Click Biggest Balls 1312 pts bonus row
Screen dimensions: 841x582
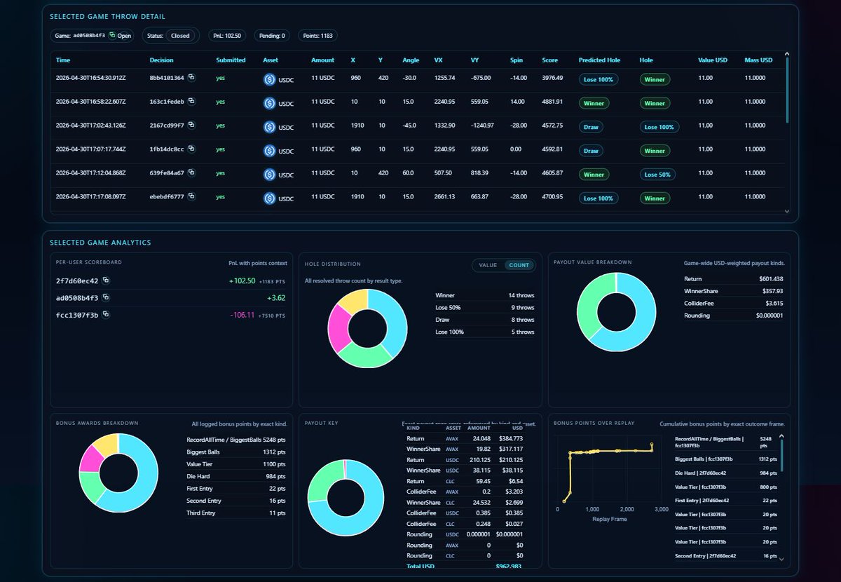[236, 453]
